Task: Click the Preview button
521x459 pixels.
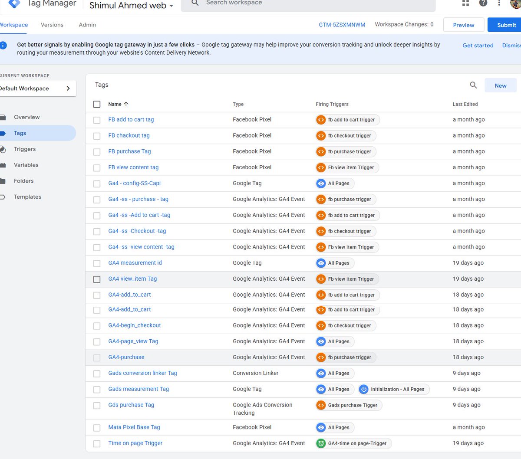Action: tap(463, 25)
